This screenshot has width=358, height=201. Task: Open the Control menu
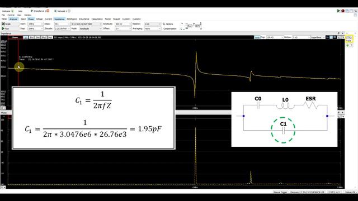pyautogui.click(x=11, y=15)
